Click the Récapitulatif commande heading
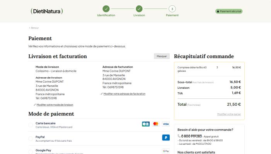The image size is (271, 154). point(204,56)
